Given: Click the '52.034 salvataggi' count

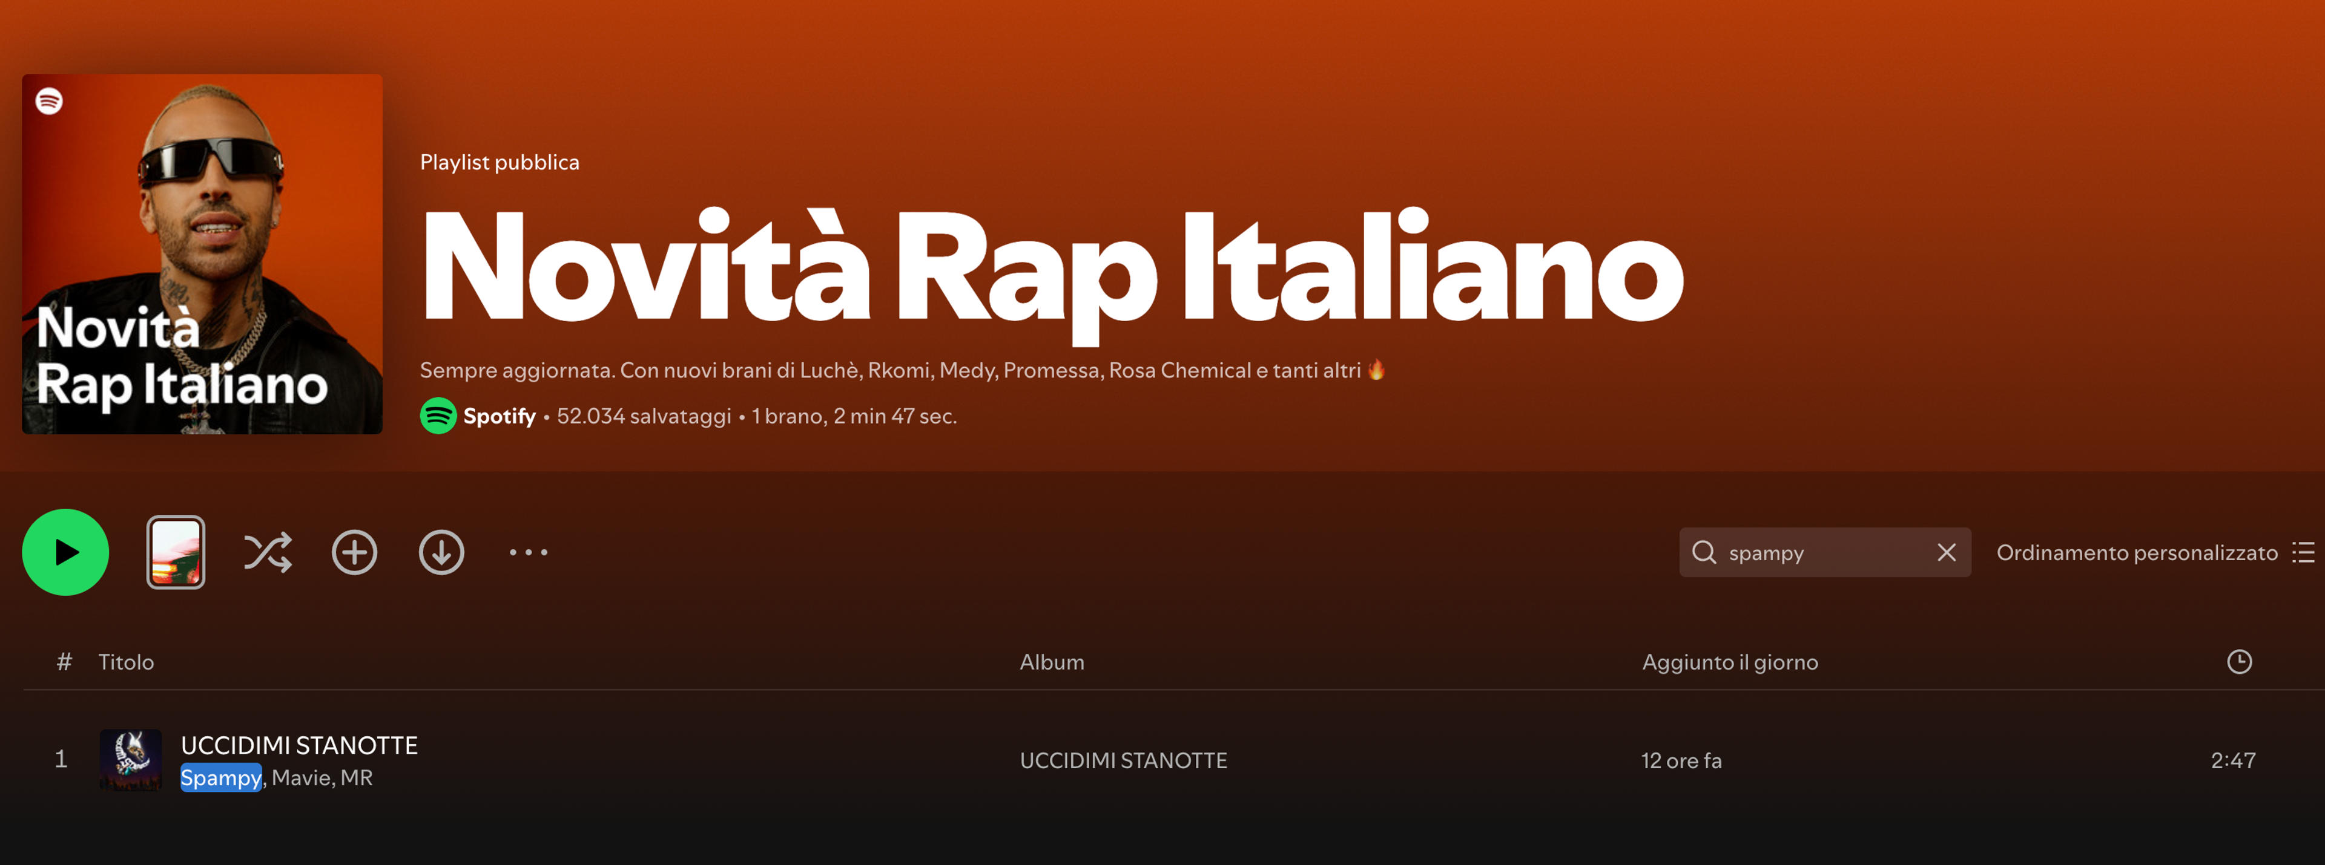Looking at the screenshot, I should (x=644, y=416).
